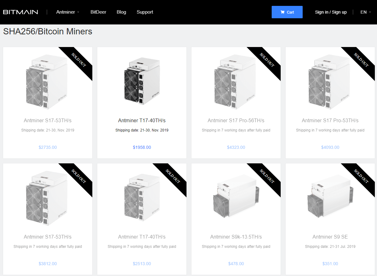Click the Antminer T17-40TH/s title priced $1958.00
The height and width of the screenshot is (276, 377).
click(x=142, y=120)
